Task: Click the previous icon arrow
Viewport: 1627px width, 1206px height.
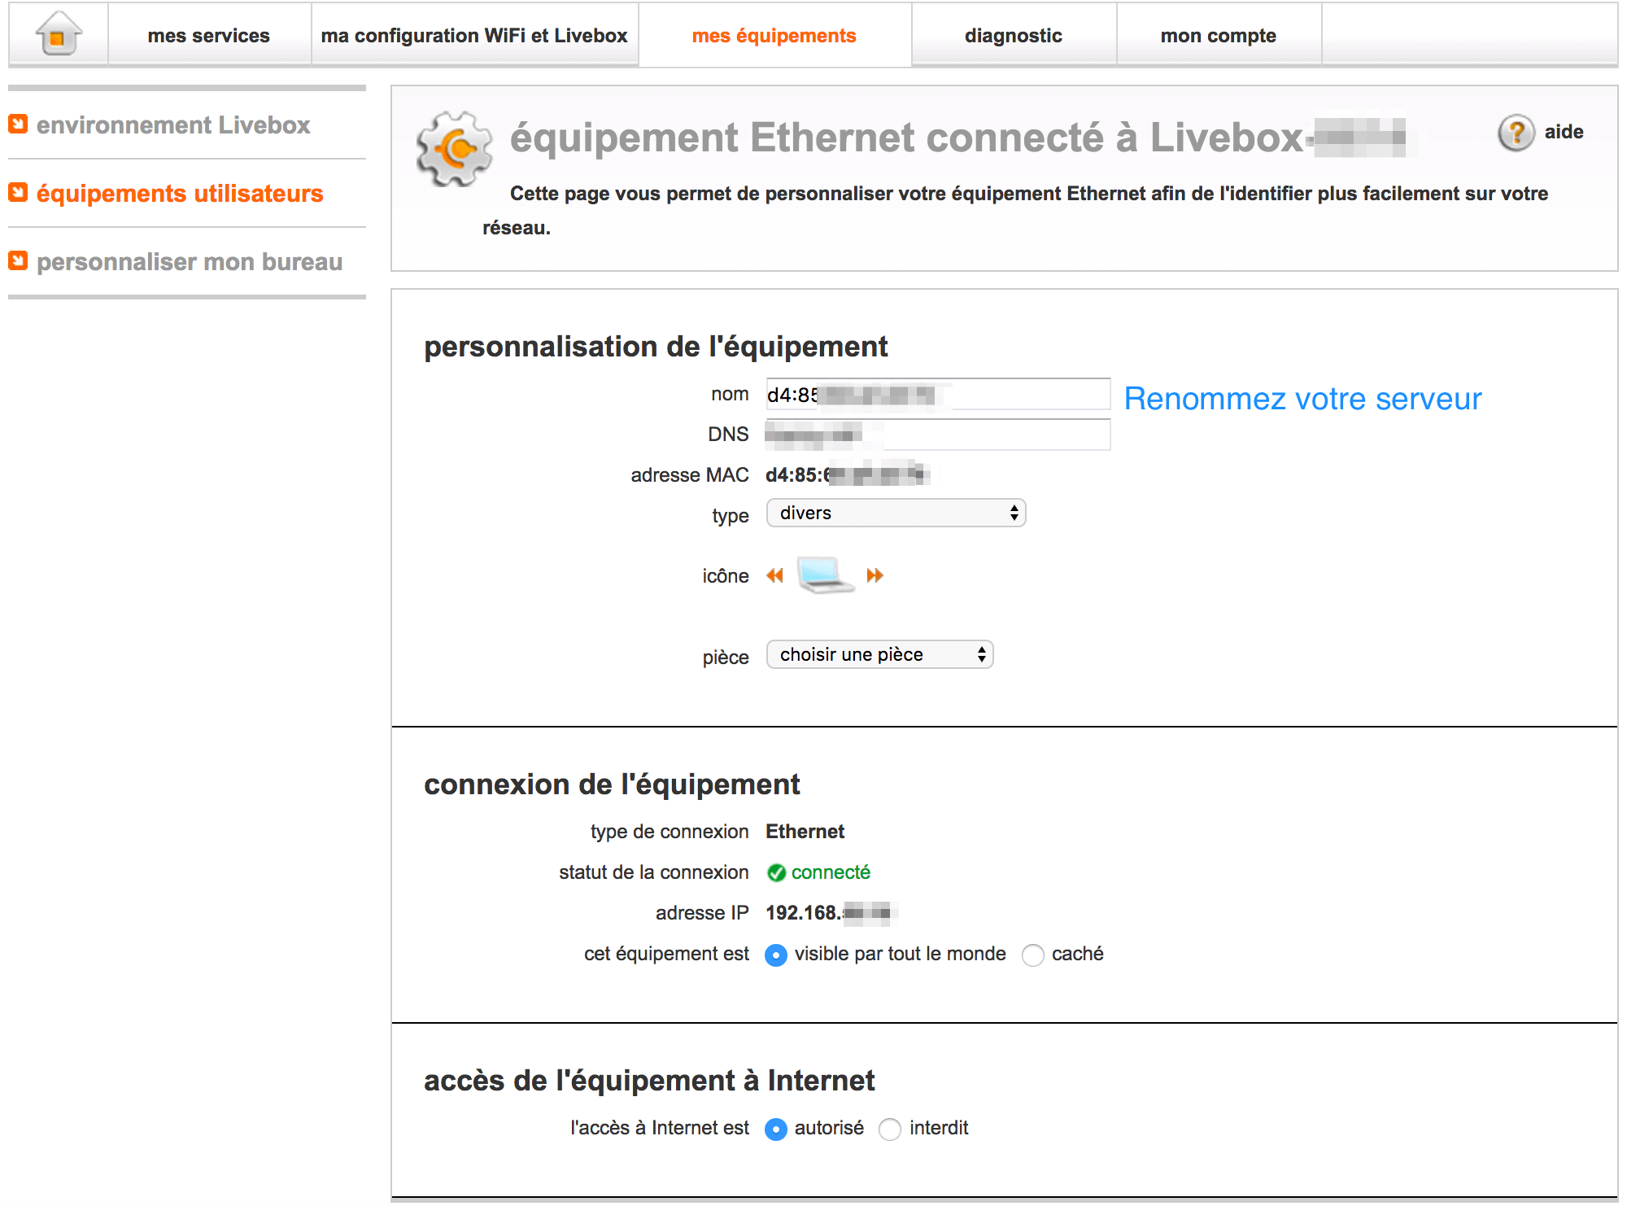Action: click(x=774, y=576)
